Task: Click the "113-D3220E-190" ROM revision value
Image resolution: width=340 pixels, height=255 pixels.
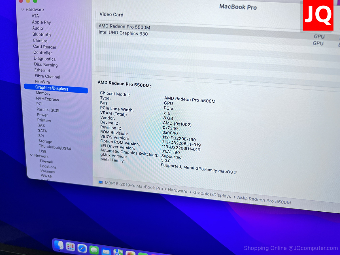Action: click(x=179, y=139)
